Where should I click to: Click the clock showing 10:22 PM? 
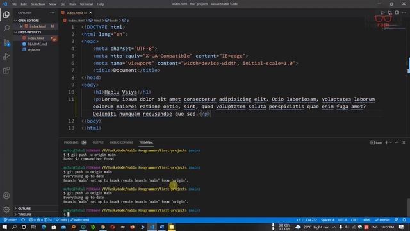388,227
